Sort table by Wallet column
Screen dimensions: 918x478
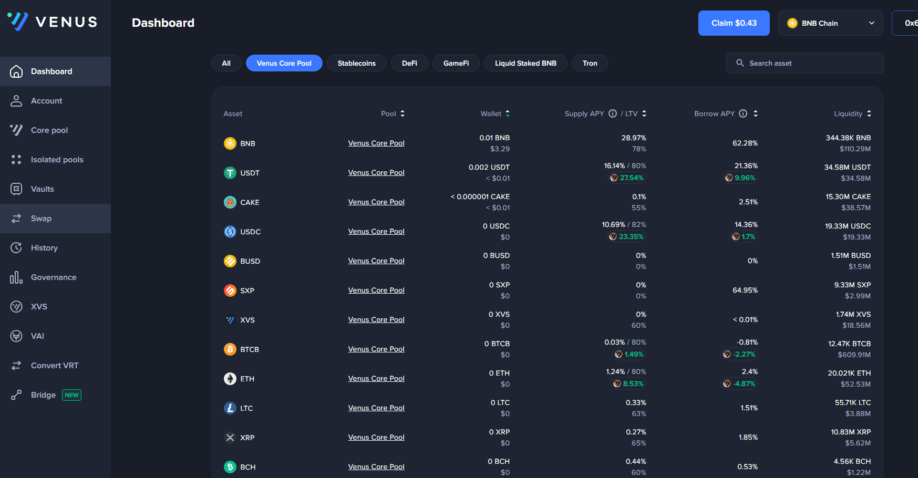tap(496, 113)
